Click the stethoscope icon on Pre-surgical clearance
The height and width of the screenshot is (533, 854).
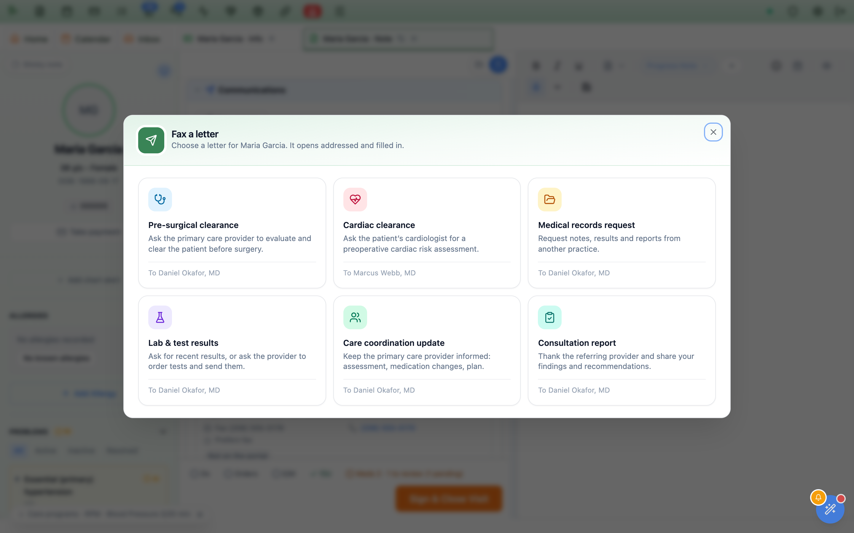(160, 200)
